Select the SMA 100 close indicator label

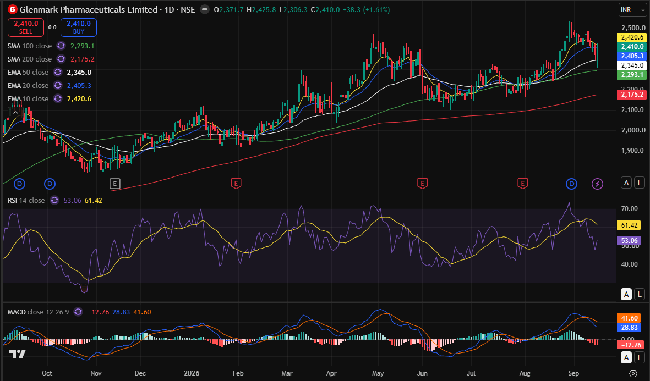(x=29, y=46)
